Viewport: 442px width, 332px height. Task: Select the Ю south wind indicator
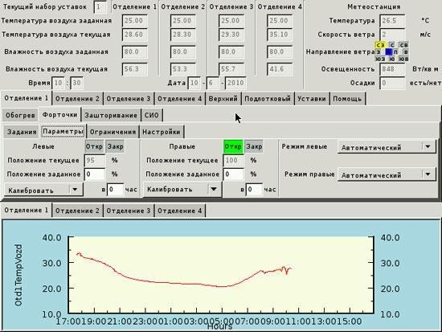point(392,59)
